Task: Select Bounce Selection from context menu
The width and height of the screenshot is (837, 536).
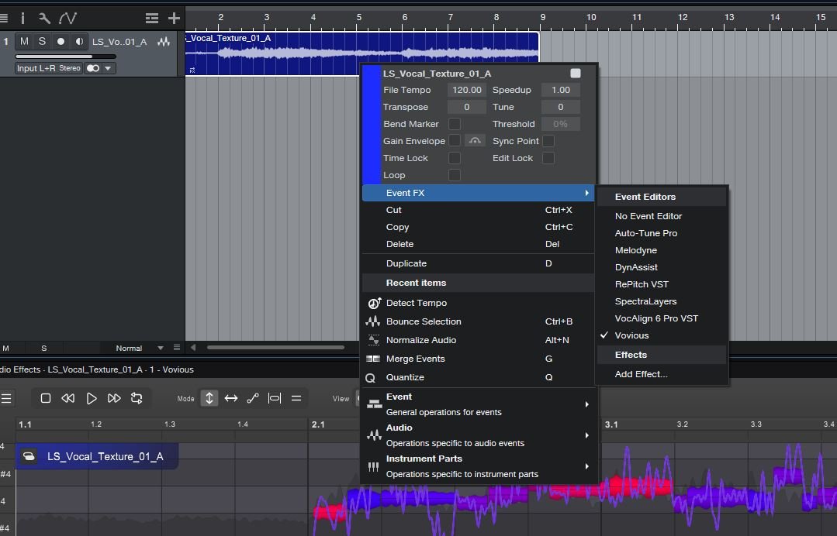Action: [x=424, y=321]
